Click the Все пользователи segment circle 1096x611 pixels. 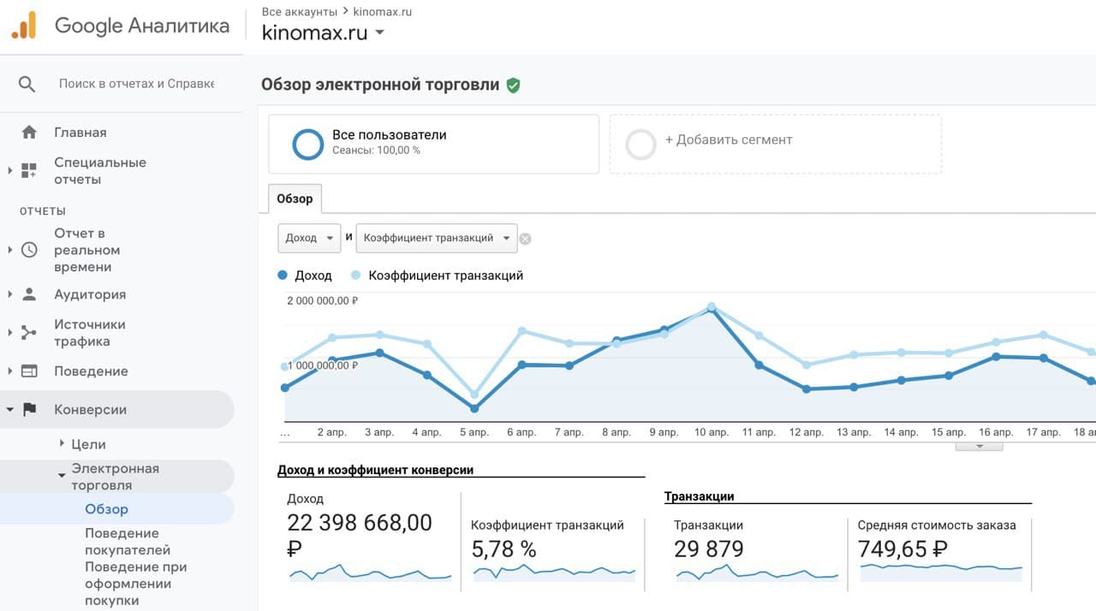coord(307,144)
